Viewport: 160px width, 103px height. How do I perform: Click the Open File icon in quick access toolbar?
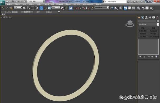point(10,1)
